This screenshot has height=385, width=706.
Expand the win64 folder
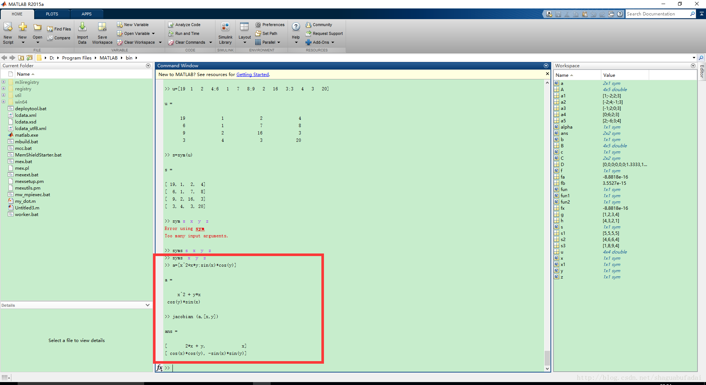point(3,102)
